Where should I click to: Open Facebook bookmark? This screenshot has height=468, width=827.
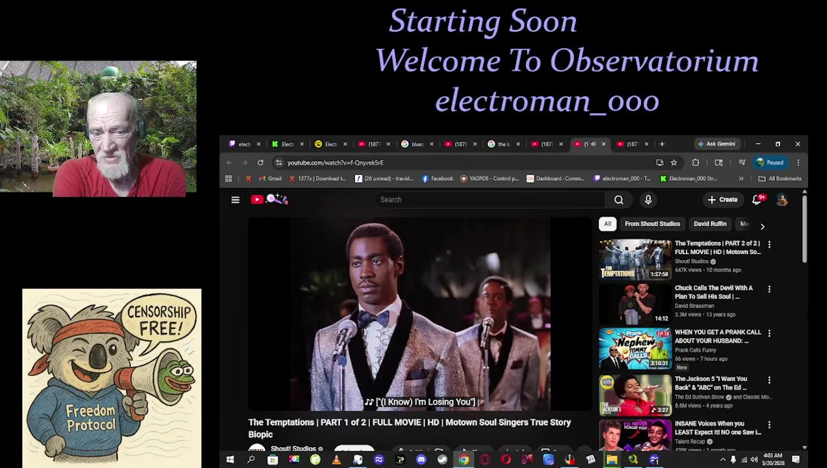[438, 179]
